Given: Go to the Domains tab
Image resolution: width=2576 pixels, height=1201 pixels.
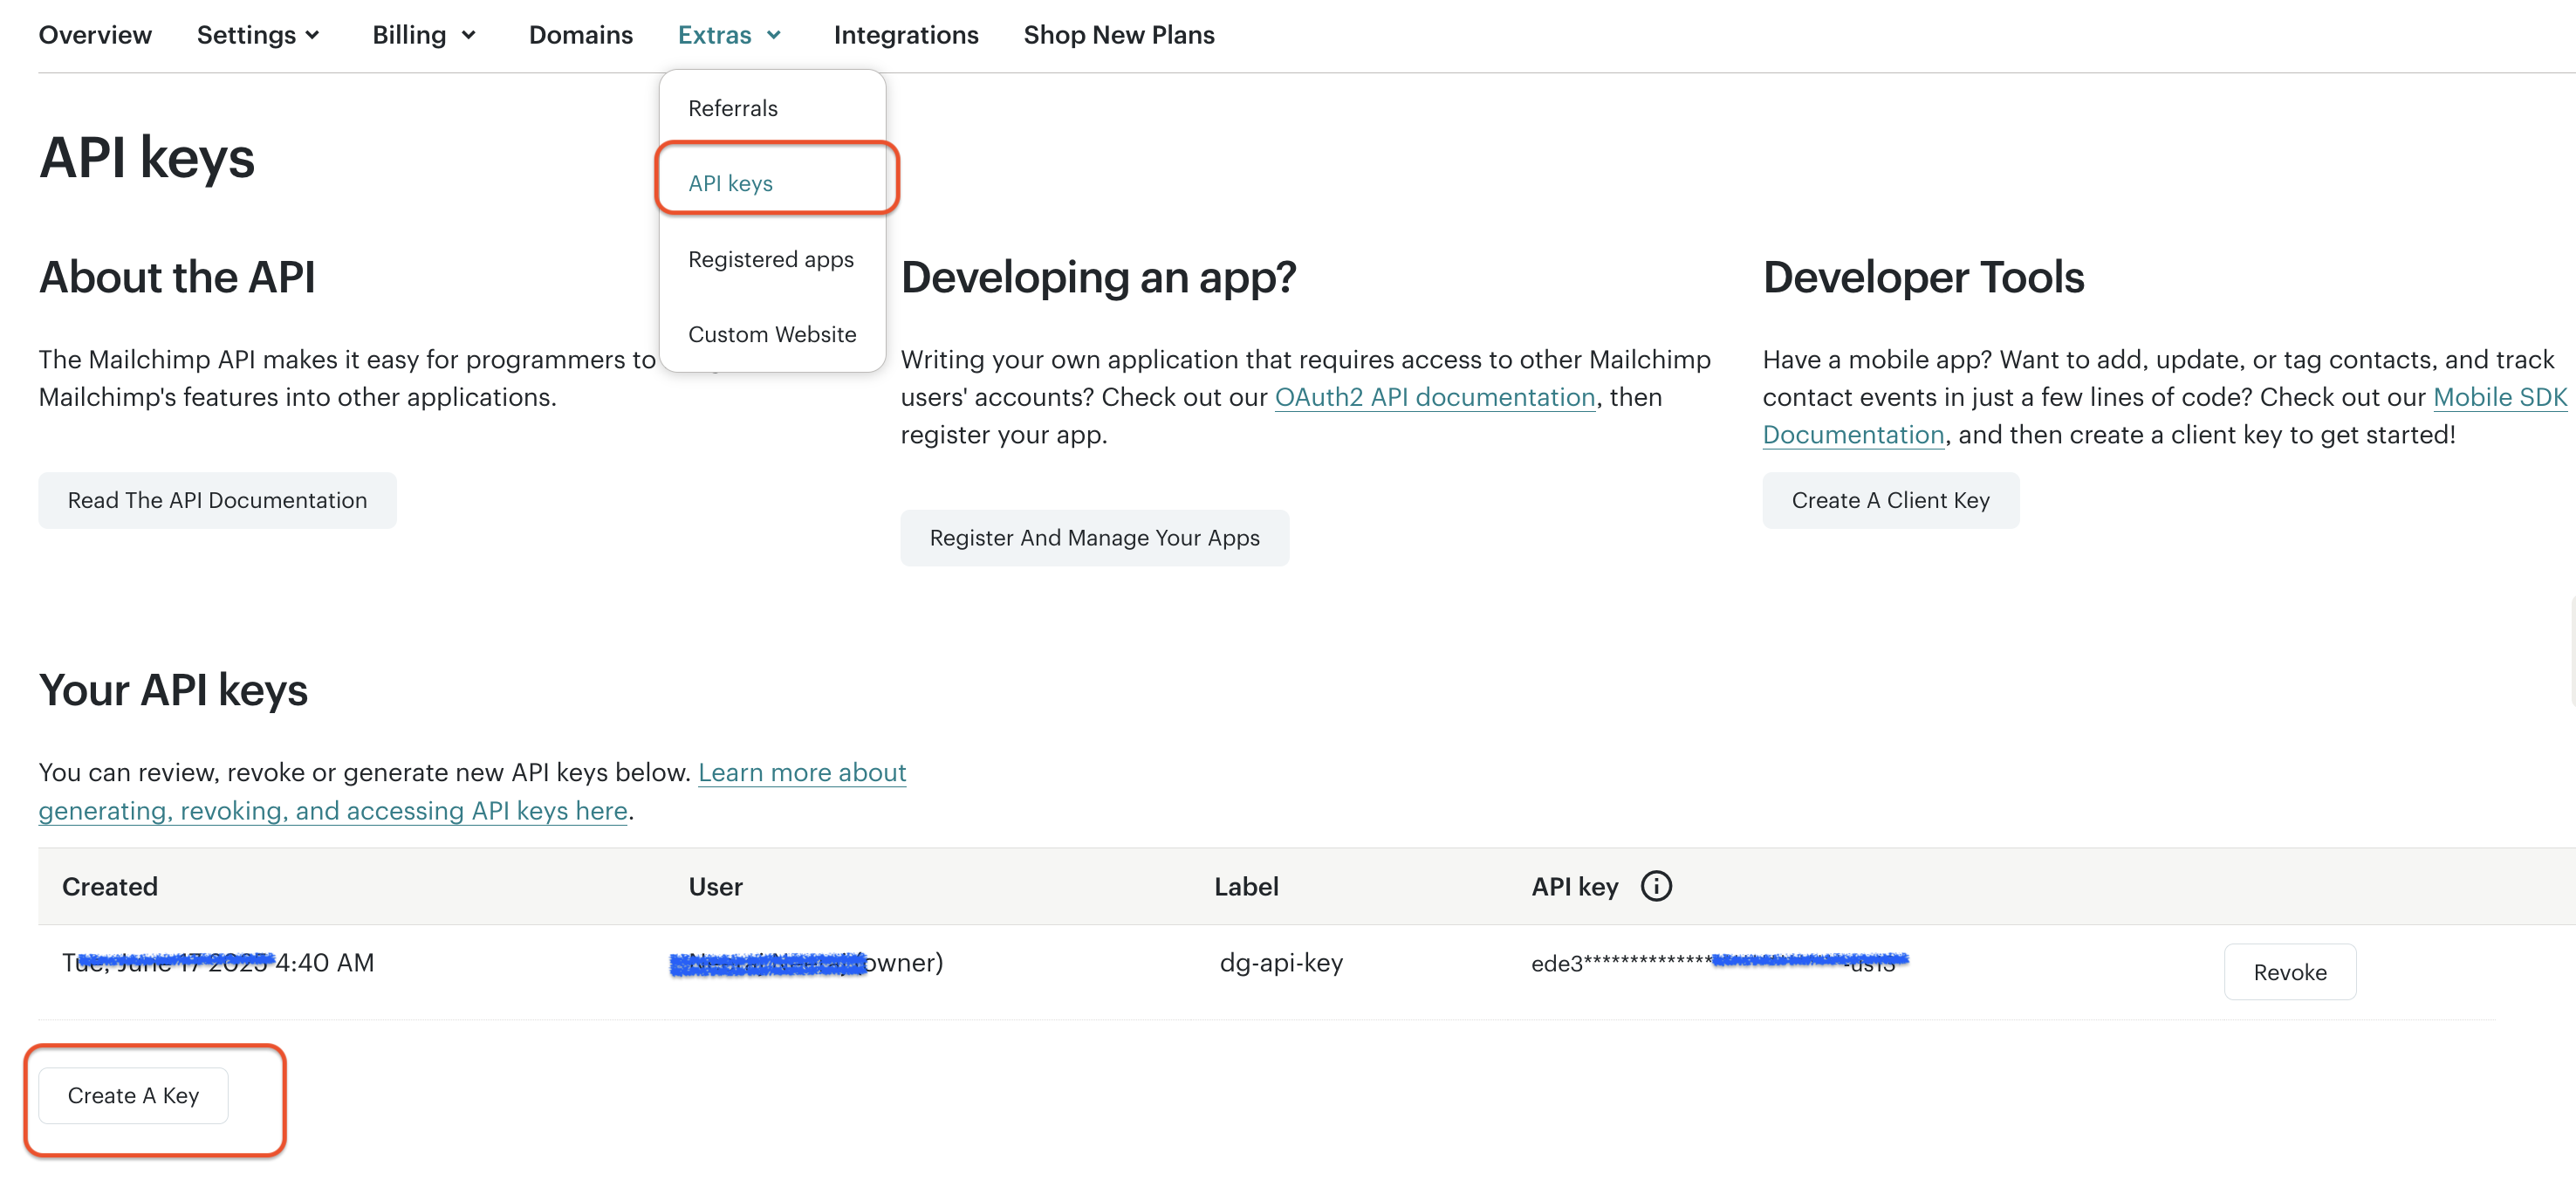Looking at the screenshot, I should [x=581, y=35].
